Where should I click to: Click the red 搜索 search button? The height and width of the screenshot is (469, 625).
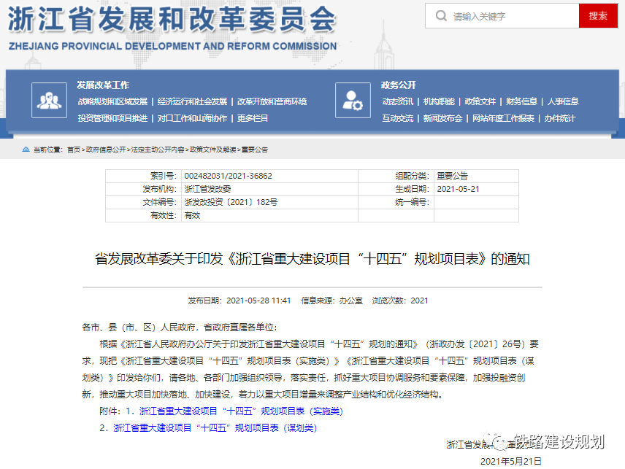click(597, 15)
